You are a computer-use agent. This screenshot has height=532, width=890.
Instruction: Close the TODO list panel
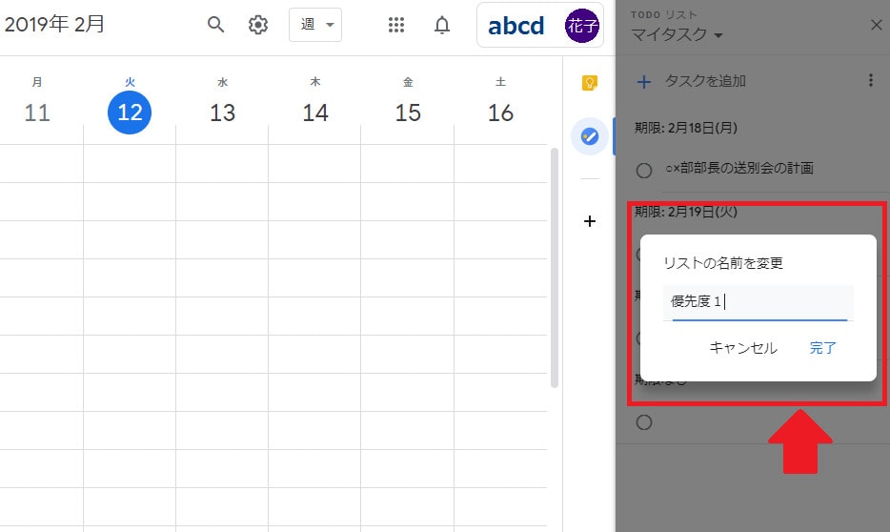[876, 25]
